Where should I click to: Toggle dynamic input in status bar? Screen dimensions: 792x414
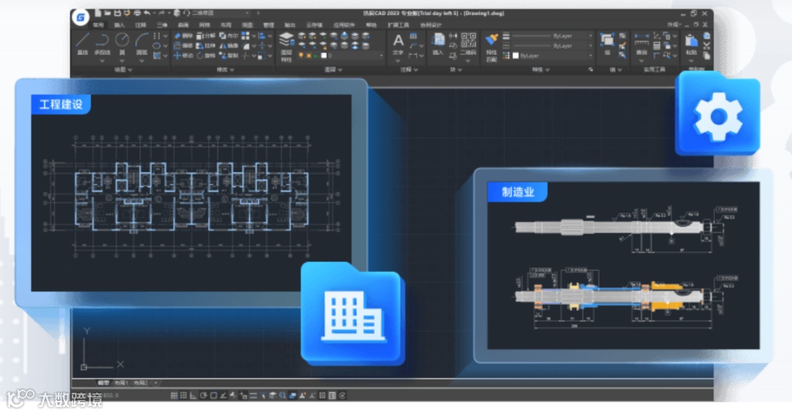pyautogui.click(x=243, y=396)
